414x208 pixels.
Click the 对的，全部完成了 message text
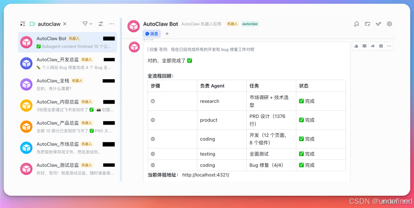pos(169,61)
